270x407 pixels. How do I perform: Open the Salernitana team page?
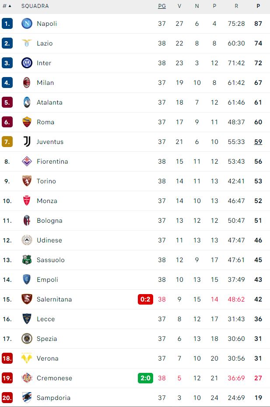click(x=54, y=299)
